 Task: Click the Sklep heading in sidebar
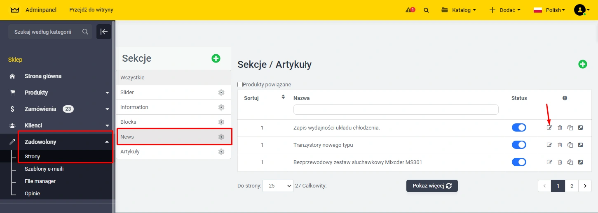(x=15, y=60)
